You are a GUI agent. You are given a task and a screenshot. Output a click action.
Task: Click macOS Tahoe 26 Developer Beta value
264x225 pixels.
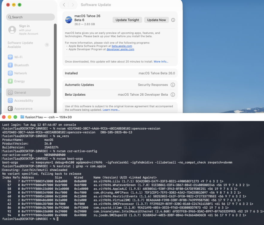tap(143, 94)
